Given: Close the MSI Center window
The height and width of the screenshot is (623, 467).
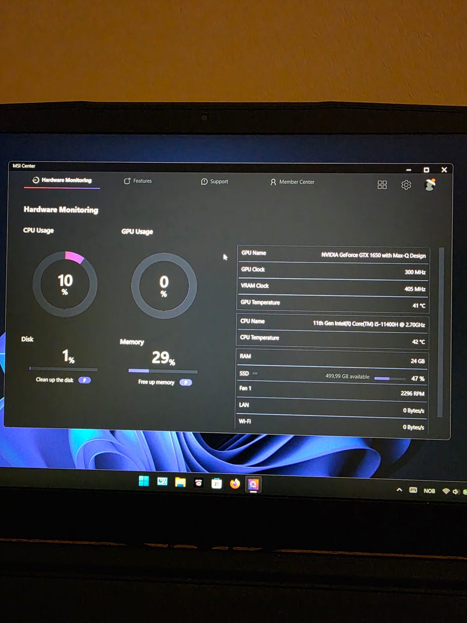Looking at the screenshot, I should click(x=444, y=170).
